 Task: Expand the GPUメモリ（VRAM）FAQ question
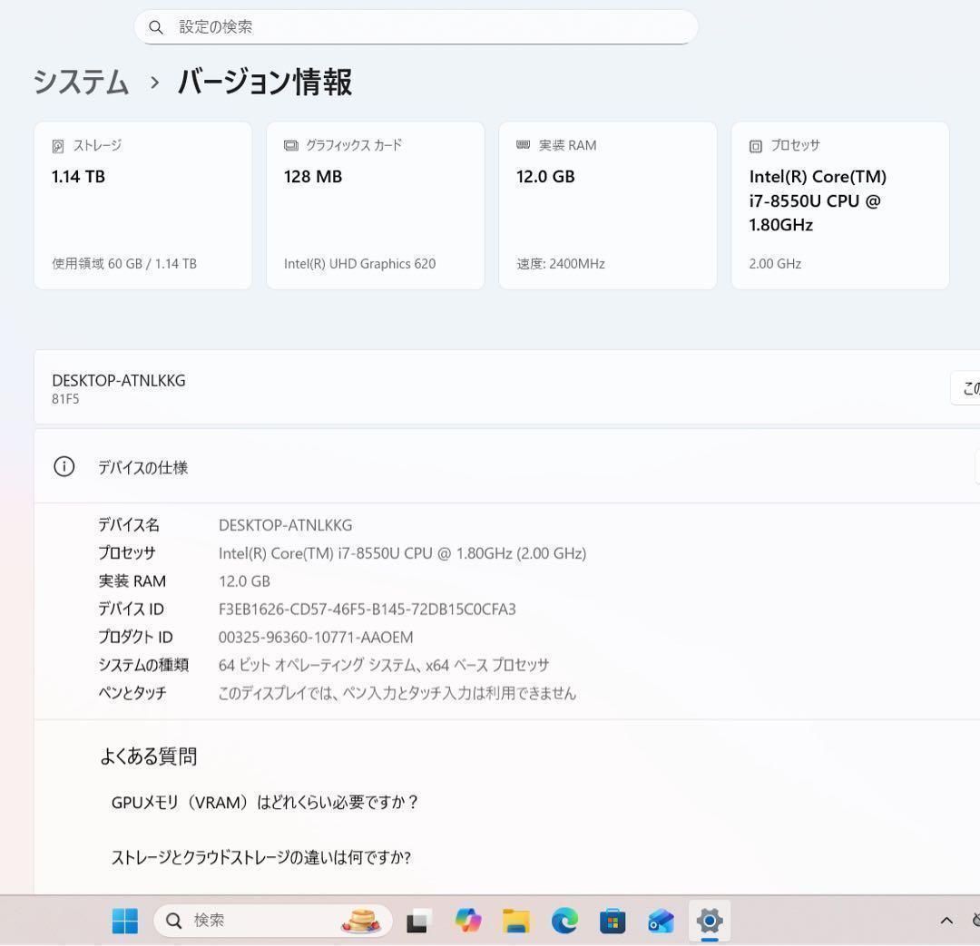tap(265, 802)
